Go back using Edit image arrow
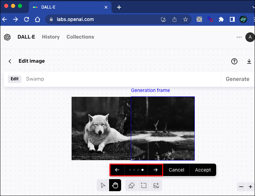The image size is (255, 196). pos(10,61)
